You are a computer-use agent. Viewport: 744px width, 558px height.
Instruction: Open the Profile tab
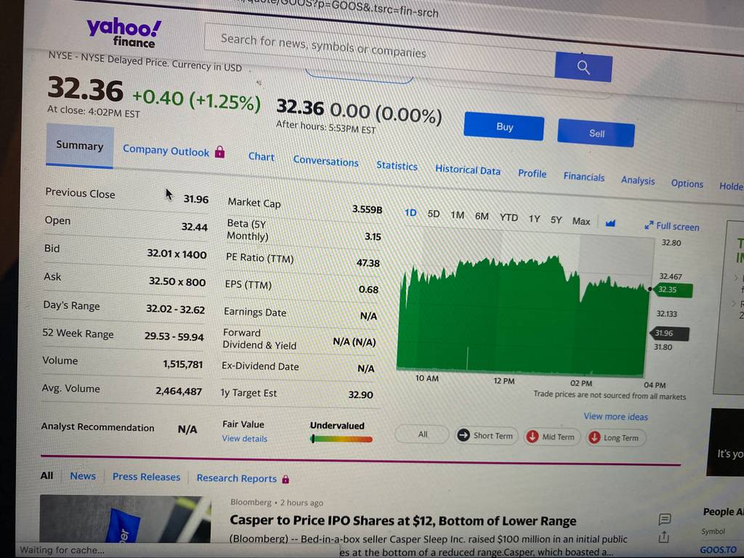[x=532, y=174]
